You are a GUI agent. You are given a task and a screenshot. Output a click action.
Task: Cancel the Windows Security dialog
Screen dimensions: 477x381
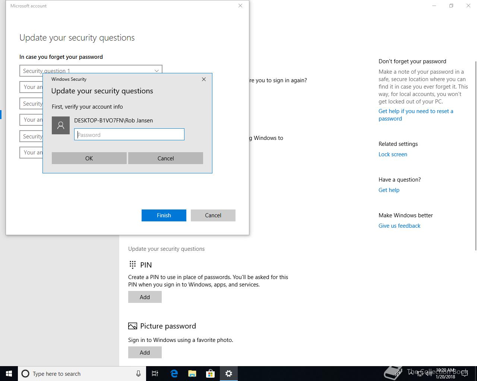click(x=165, y=158)
